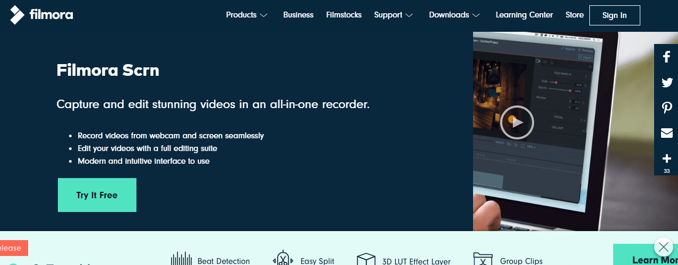Image resolution: width=678 pixels, height=265 pixels.
Task: Click the Filmora logo
Action: tap(41, 15)
